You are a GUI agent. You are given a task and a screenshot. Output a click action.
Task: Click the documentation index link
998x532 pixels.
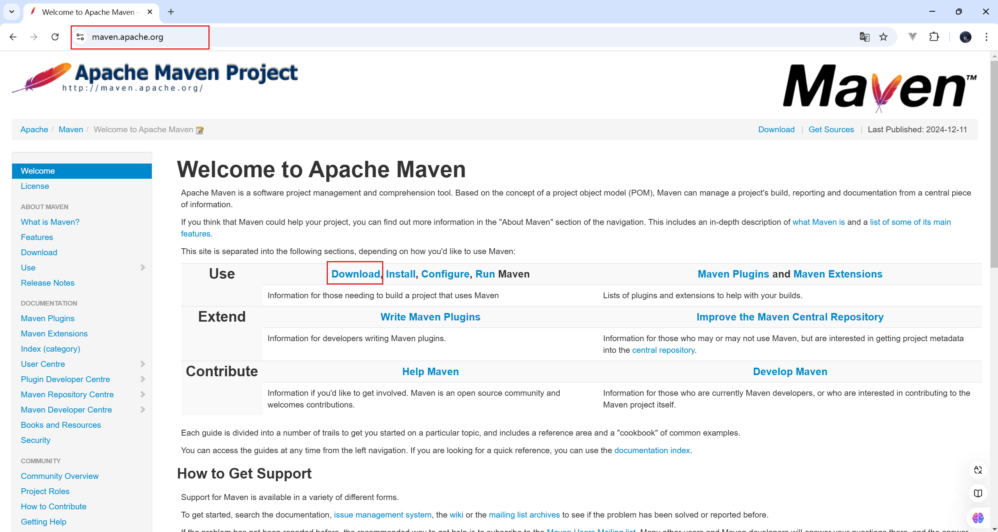point(652,450)
